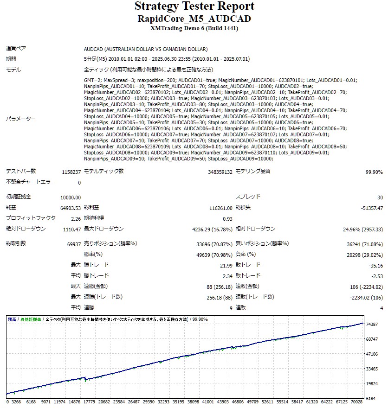The height and width of the screenshot is (408, 388).
Task: Click the green 有効証拠金 equity legend
Action: (31, 319)
